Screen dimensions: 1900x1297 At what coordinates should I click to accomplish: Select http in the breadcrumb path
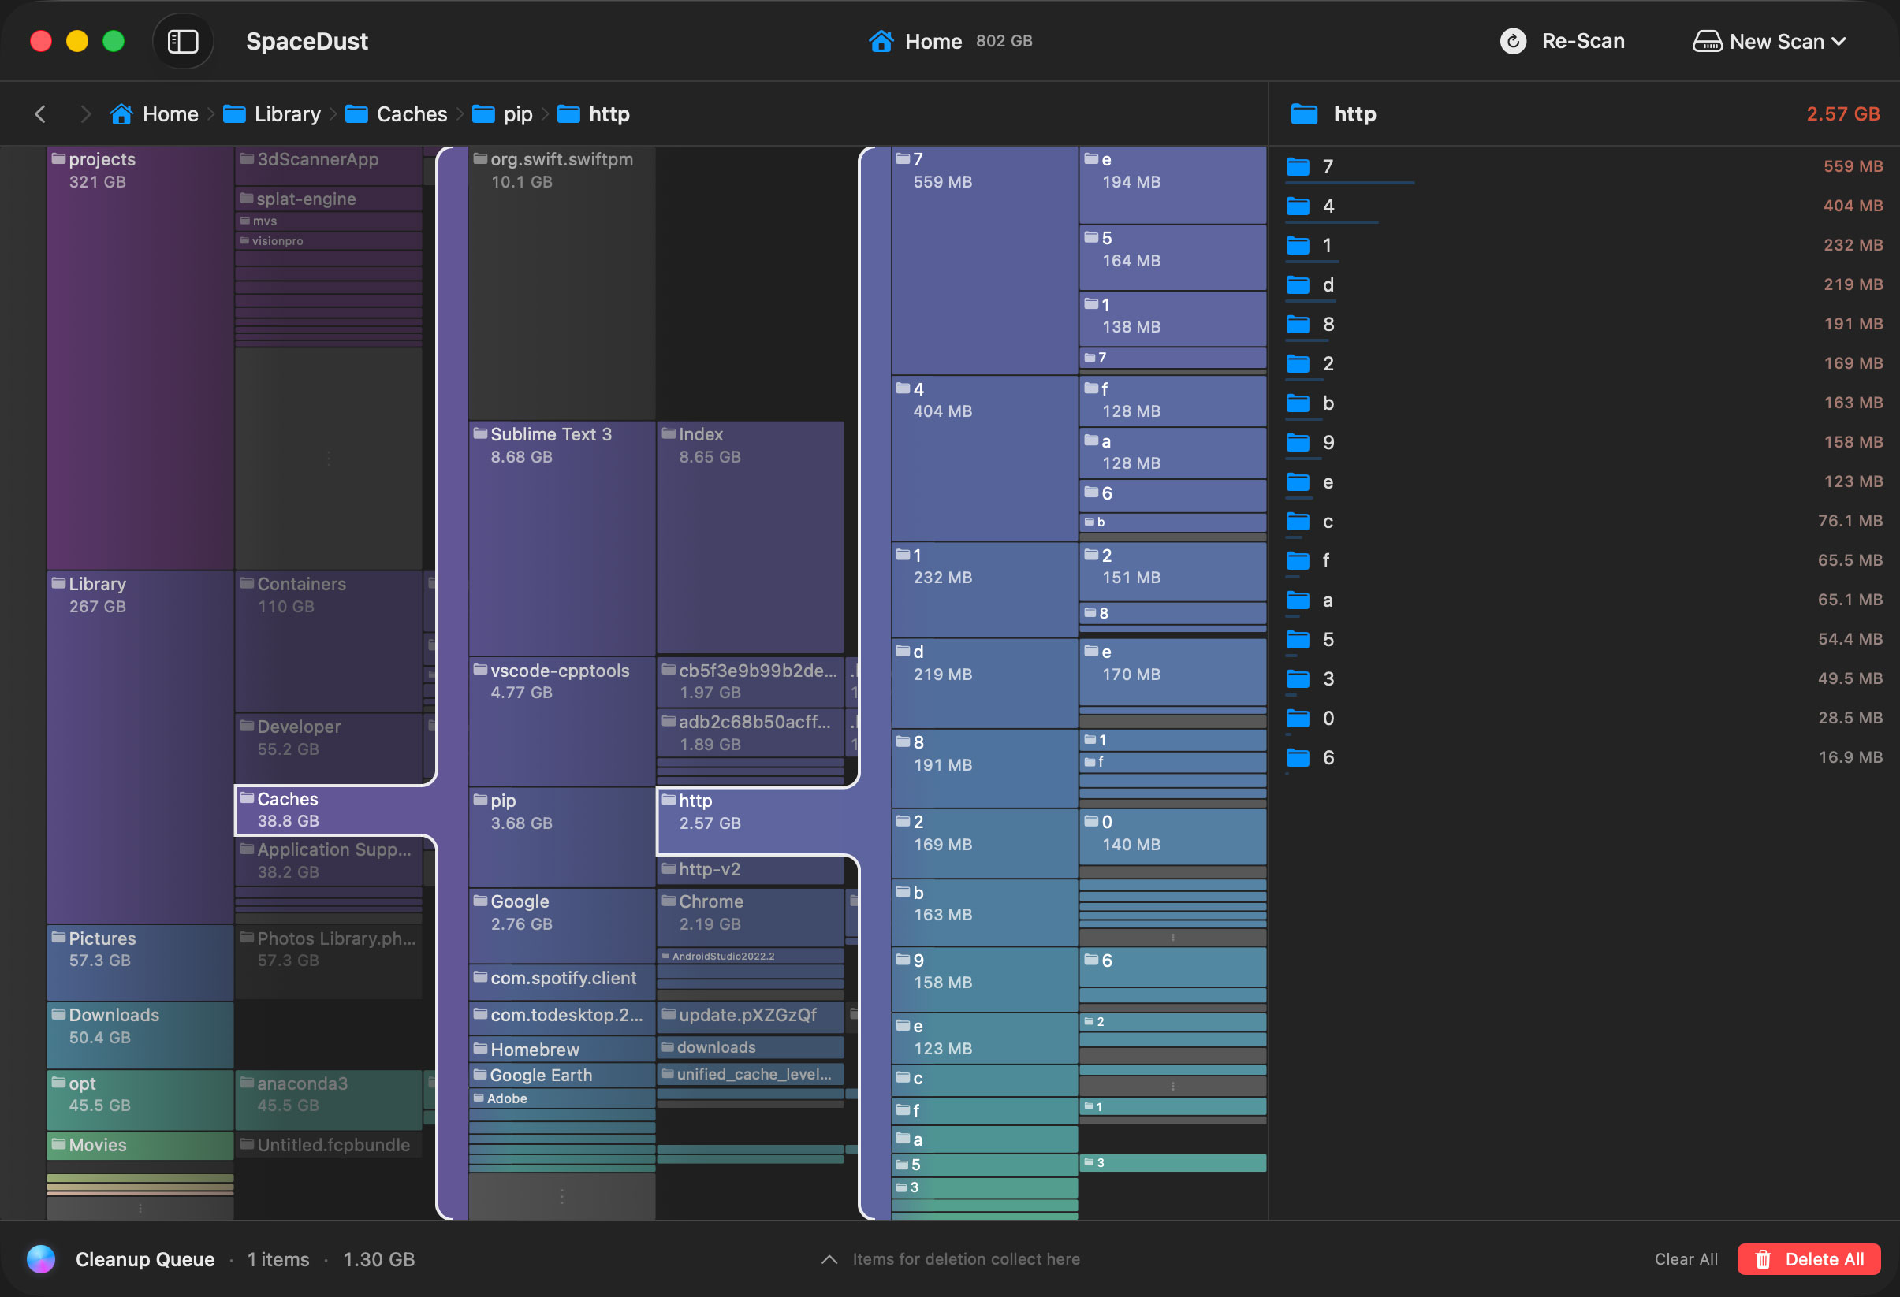click(x=594, y=113)
